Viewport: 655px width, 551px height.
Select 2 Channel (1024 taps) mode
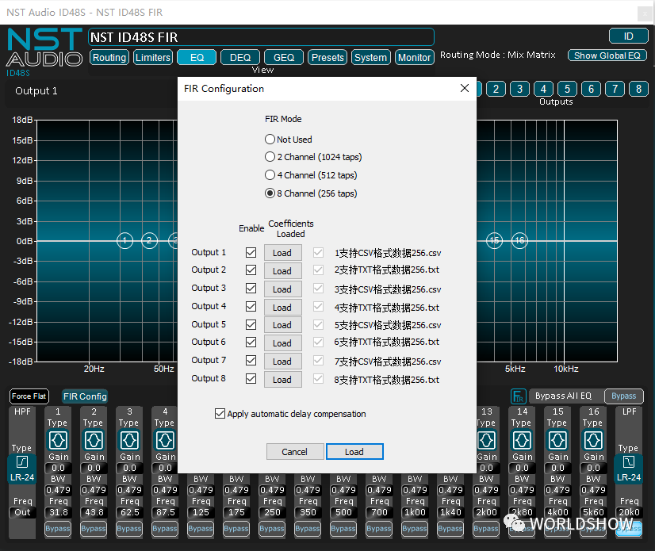click(270, 157)
